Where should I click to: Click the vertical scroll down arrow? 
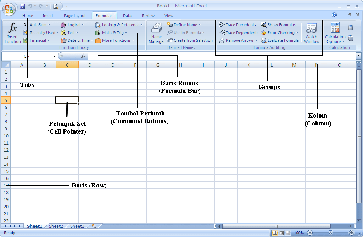point(359,220)
